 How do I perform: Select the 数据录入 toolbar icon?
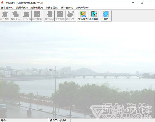click(x=15, y=16)
